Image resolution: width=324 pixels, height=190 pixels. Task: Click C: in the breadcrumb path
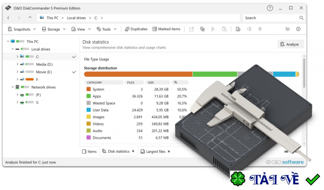click(96, 18)
